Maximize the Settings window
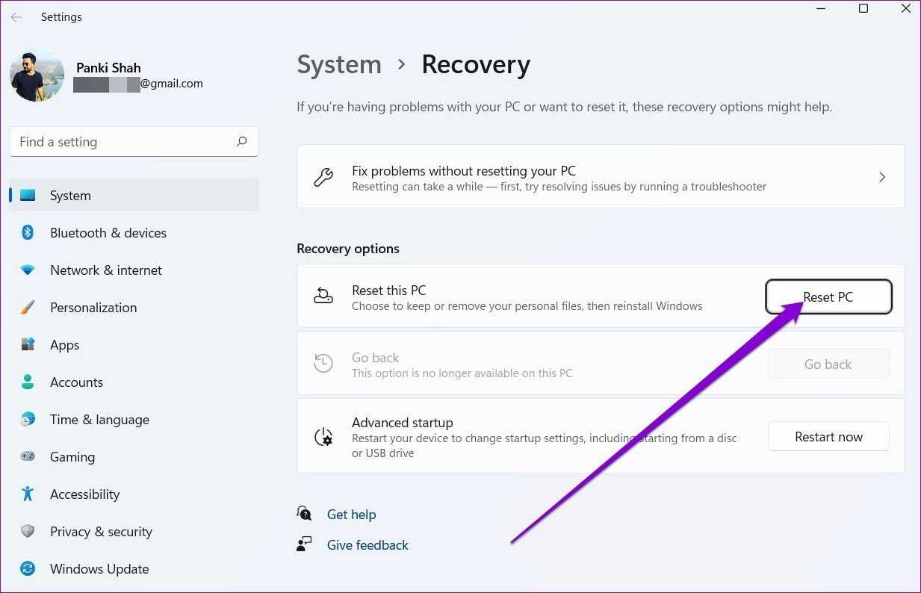Image resolution: width=921 pixels, height=593 pixels. pyautogui.click(x=863, y=9)
